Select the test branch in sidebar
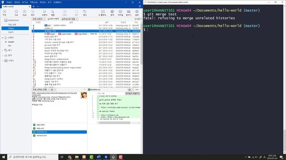This screenshot has width=286, height=160. tap(10, 45)
